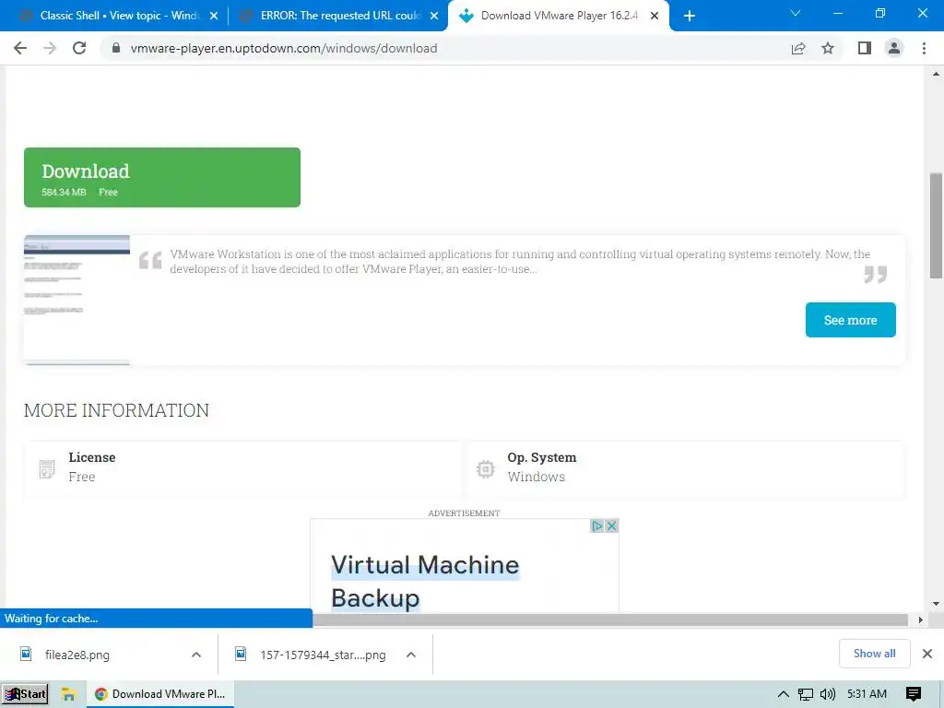Reload the page with the refresh icon
944x708 pixels.
pos(79,48)
